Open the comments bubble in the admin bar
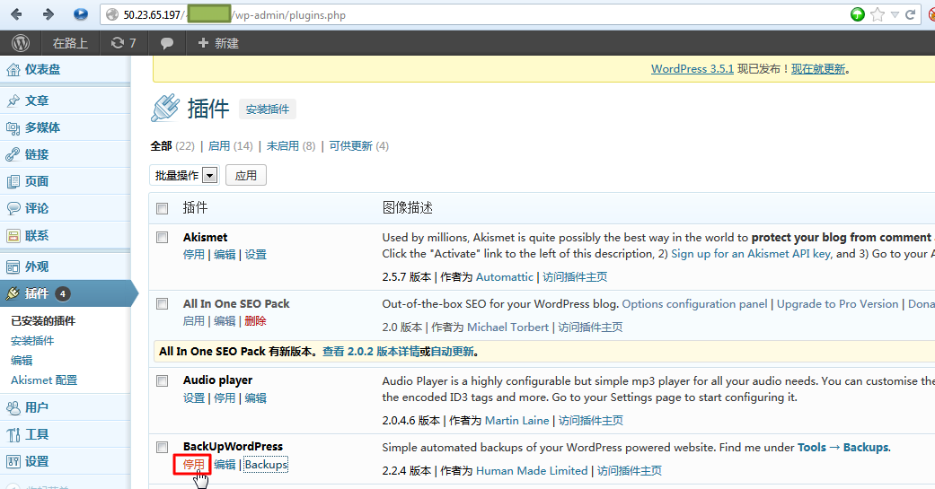 [167, 43]
